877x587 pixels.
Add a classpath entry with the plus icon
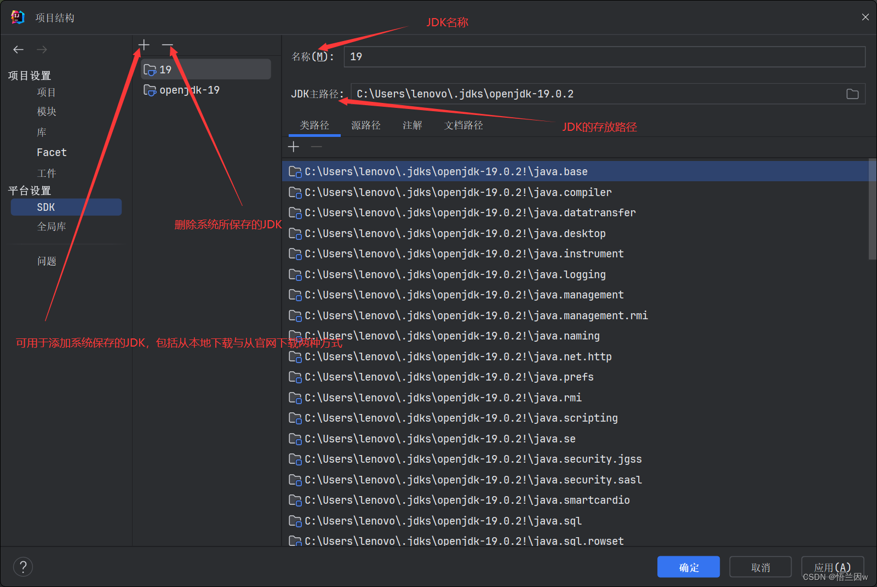[x=294, y=147]
